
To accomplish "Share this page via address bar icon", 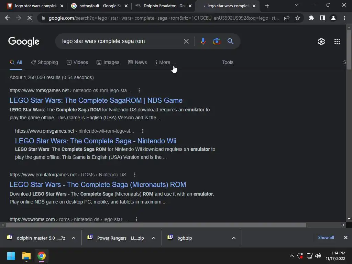I will tap(287, 18).
